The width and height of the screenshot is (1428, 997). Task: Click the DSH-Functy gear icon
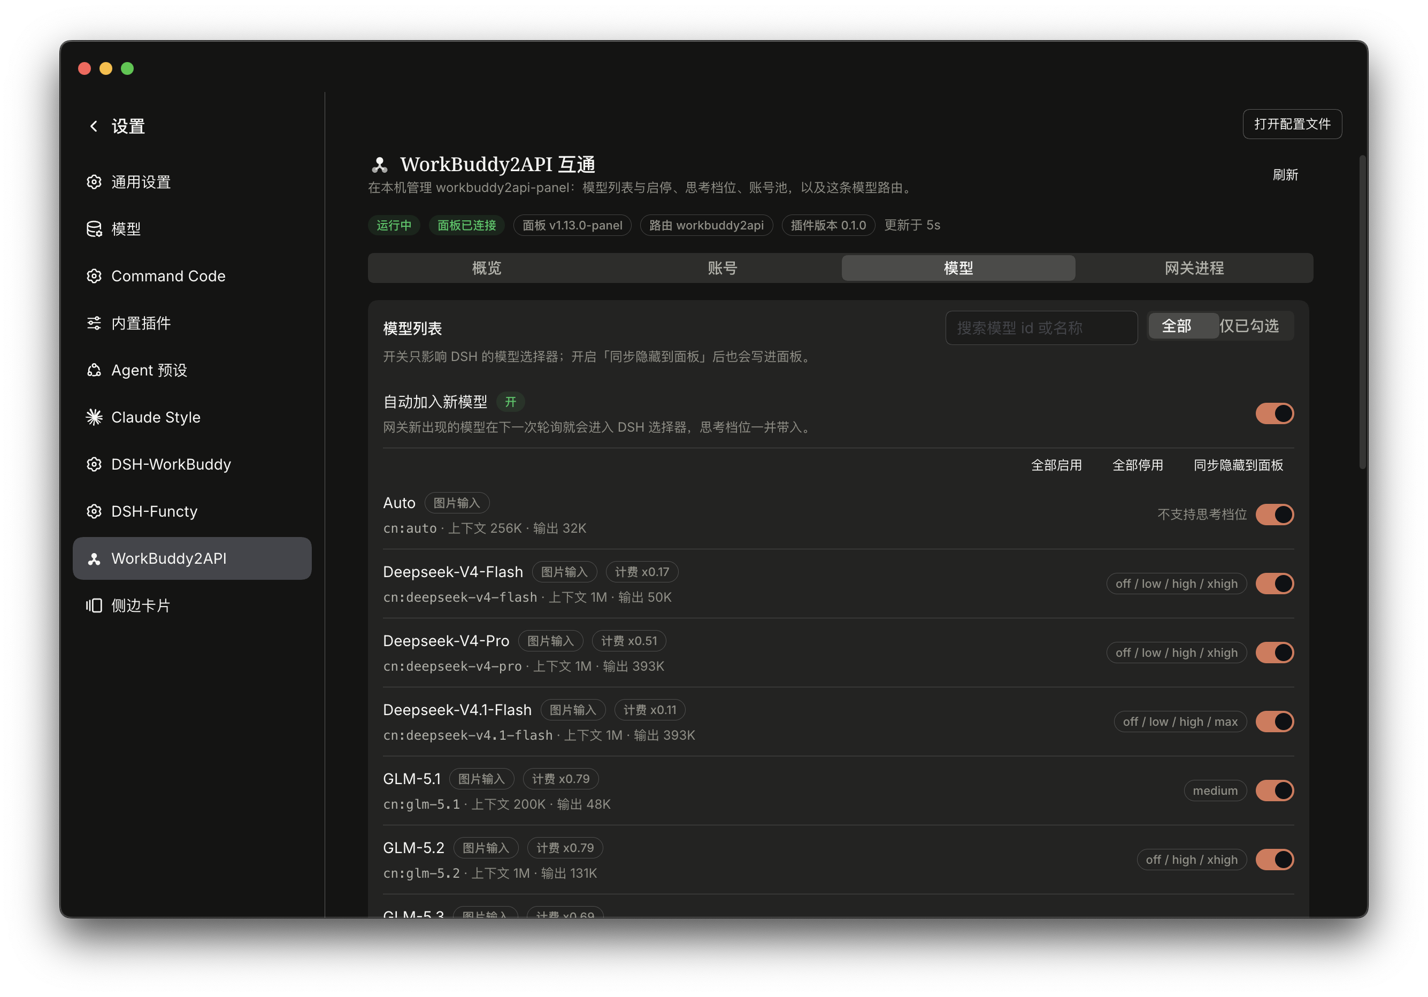pyautogui.click(x=94, y=511)
